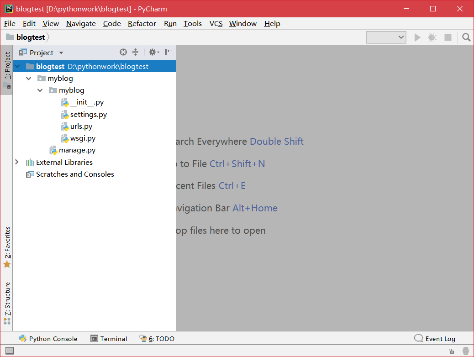Click the Debug bug icon
This screenshot has width=474, height=357.
432,37
